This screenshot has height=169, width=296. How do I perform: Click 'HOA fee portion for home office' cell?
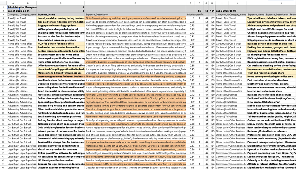pyautogui.click(x=61, y=44)
